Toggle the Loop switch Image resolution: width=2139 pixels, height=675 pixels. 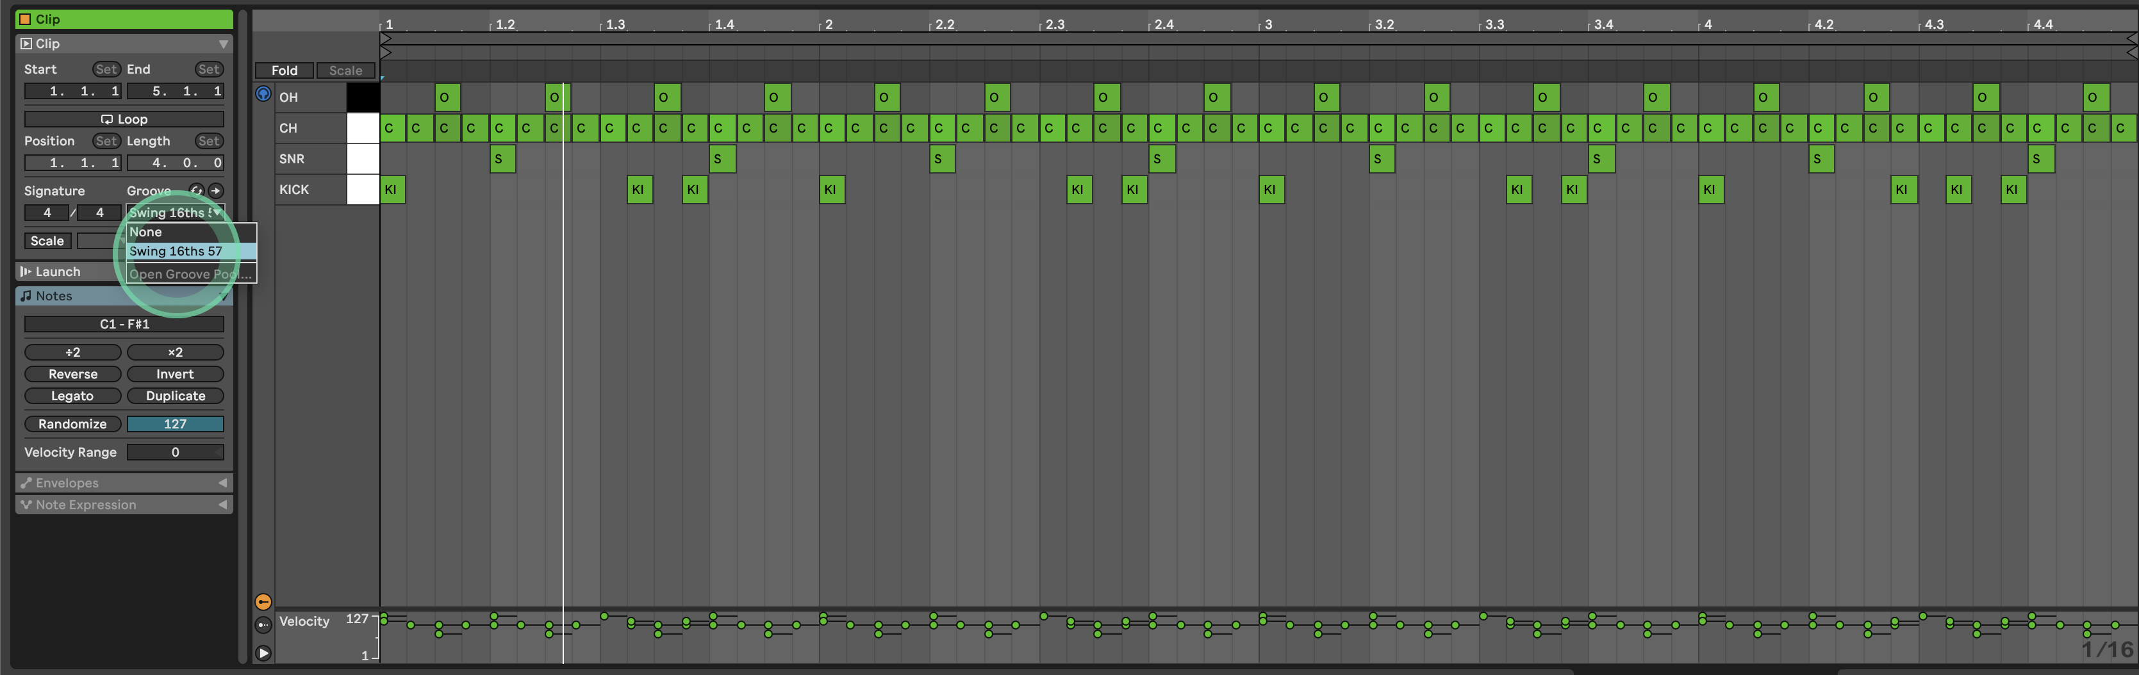[x=124, y=120]
